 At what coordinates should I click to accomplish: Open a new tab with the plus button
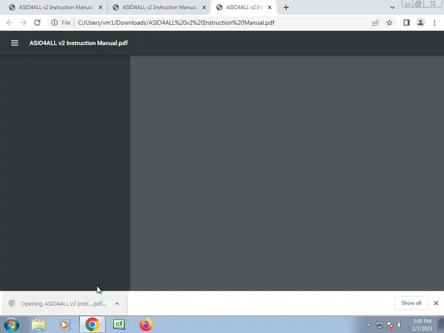tap(286, 7)
